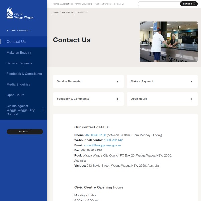The image size is (201, 201).
Task: Click the arrow icon on Make a Payment card
Action: click(191, 82)
